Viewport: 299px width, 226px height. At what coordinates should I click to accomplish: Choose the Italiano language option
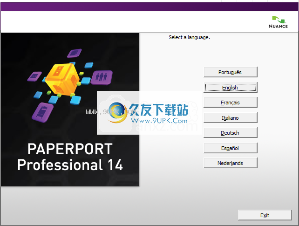coord(231,118)
